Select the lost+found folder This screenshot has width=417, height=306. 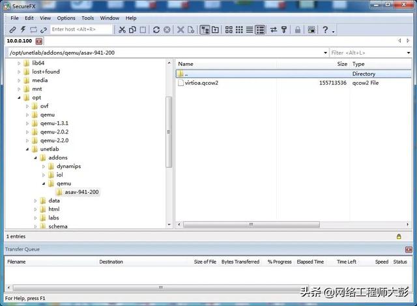[46, 72]
